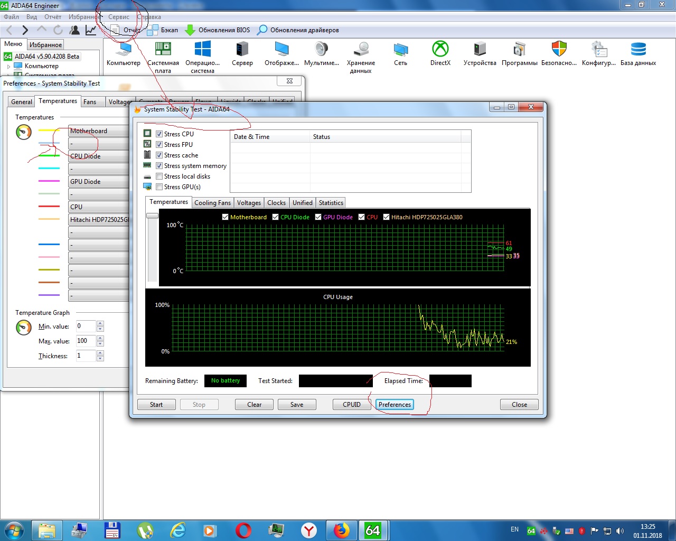The image size is (676, 541).
Task: Open the Сервис menu
Action: pyautogui.click(x=118, y=17)
